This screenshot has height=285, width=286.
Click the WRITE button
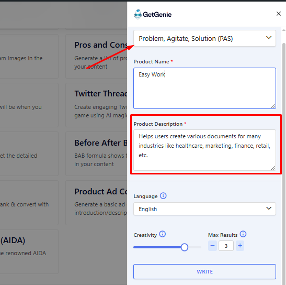[204, 271]
